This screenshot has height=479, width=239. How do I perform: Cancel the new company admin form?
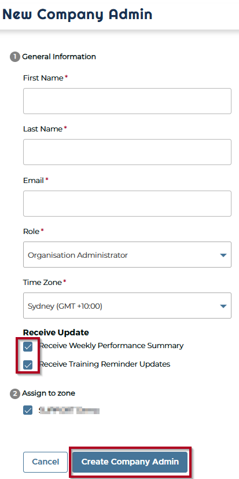pos(46,462)
